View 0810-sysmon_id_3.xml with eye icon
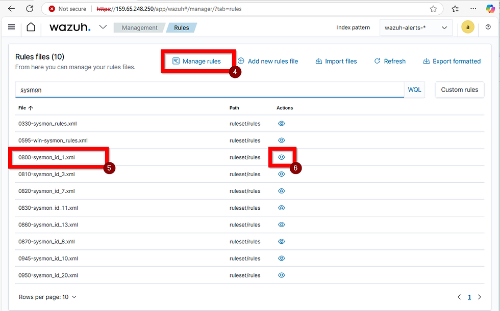This screenshot has height=311, width=500. click(x=281, y=174)
